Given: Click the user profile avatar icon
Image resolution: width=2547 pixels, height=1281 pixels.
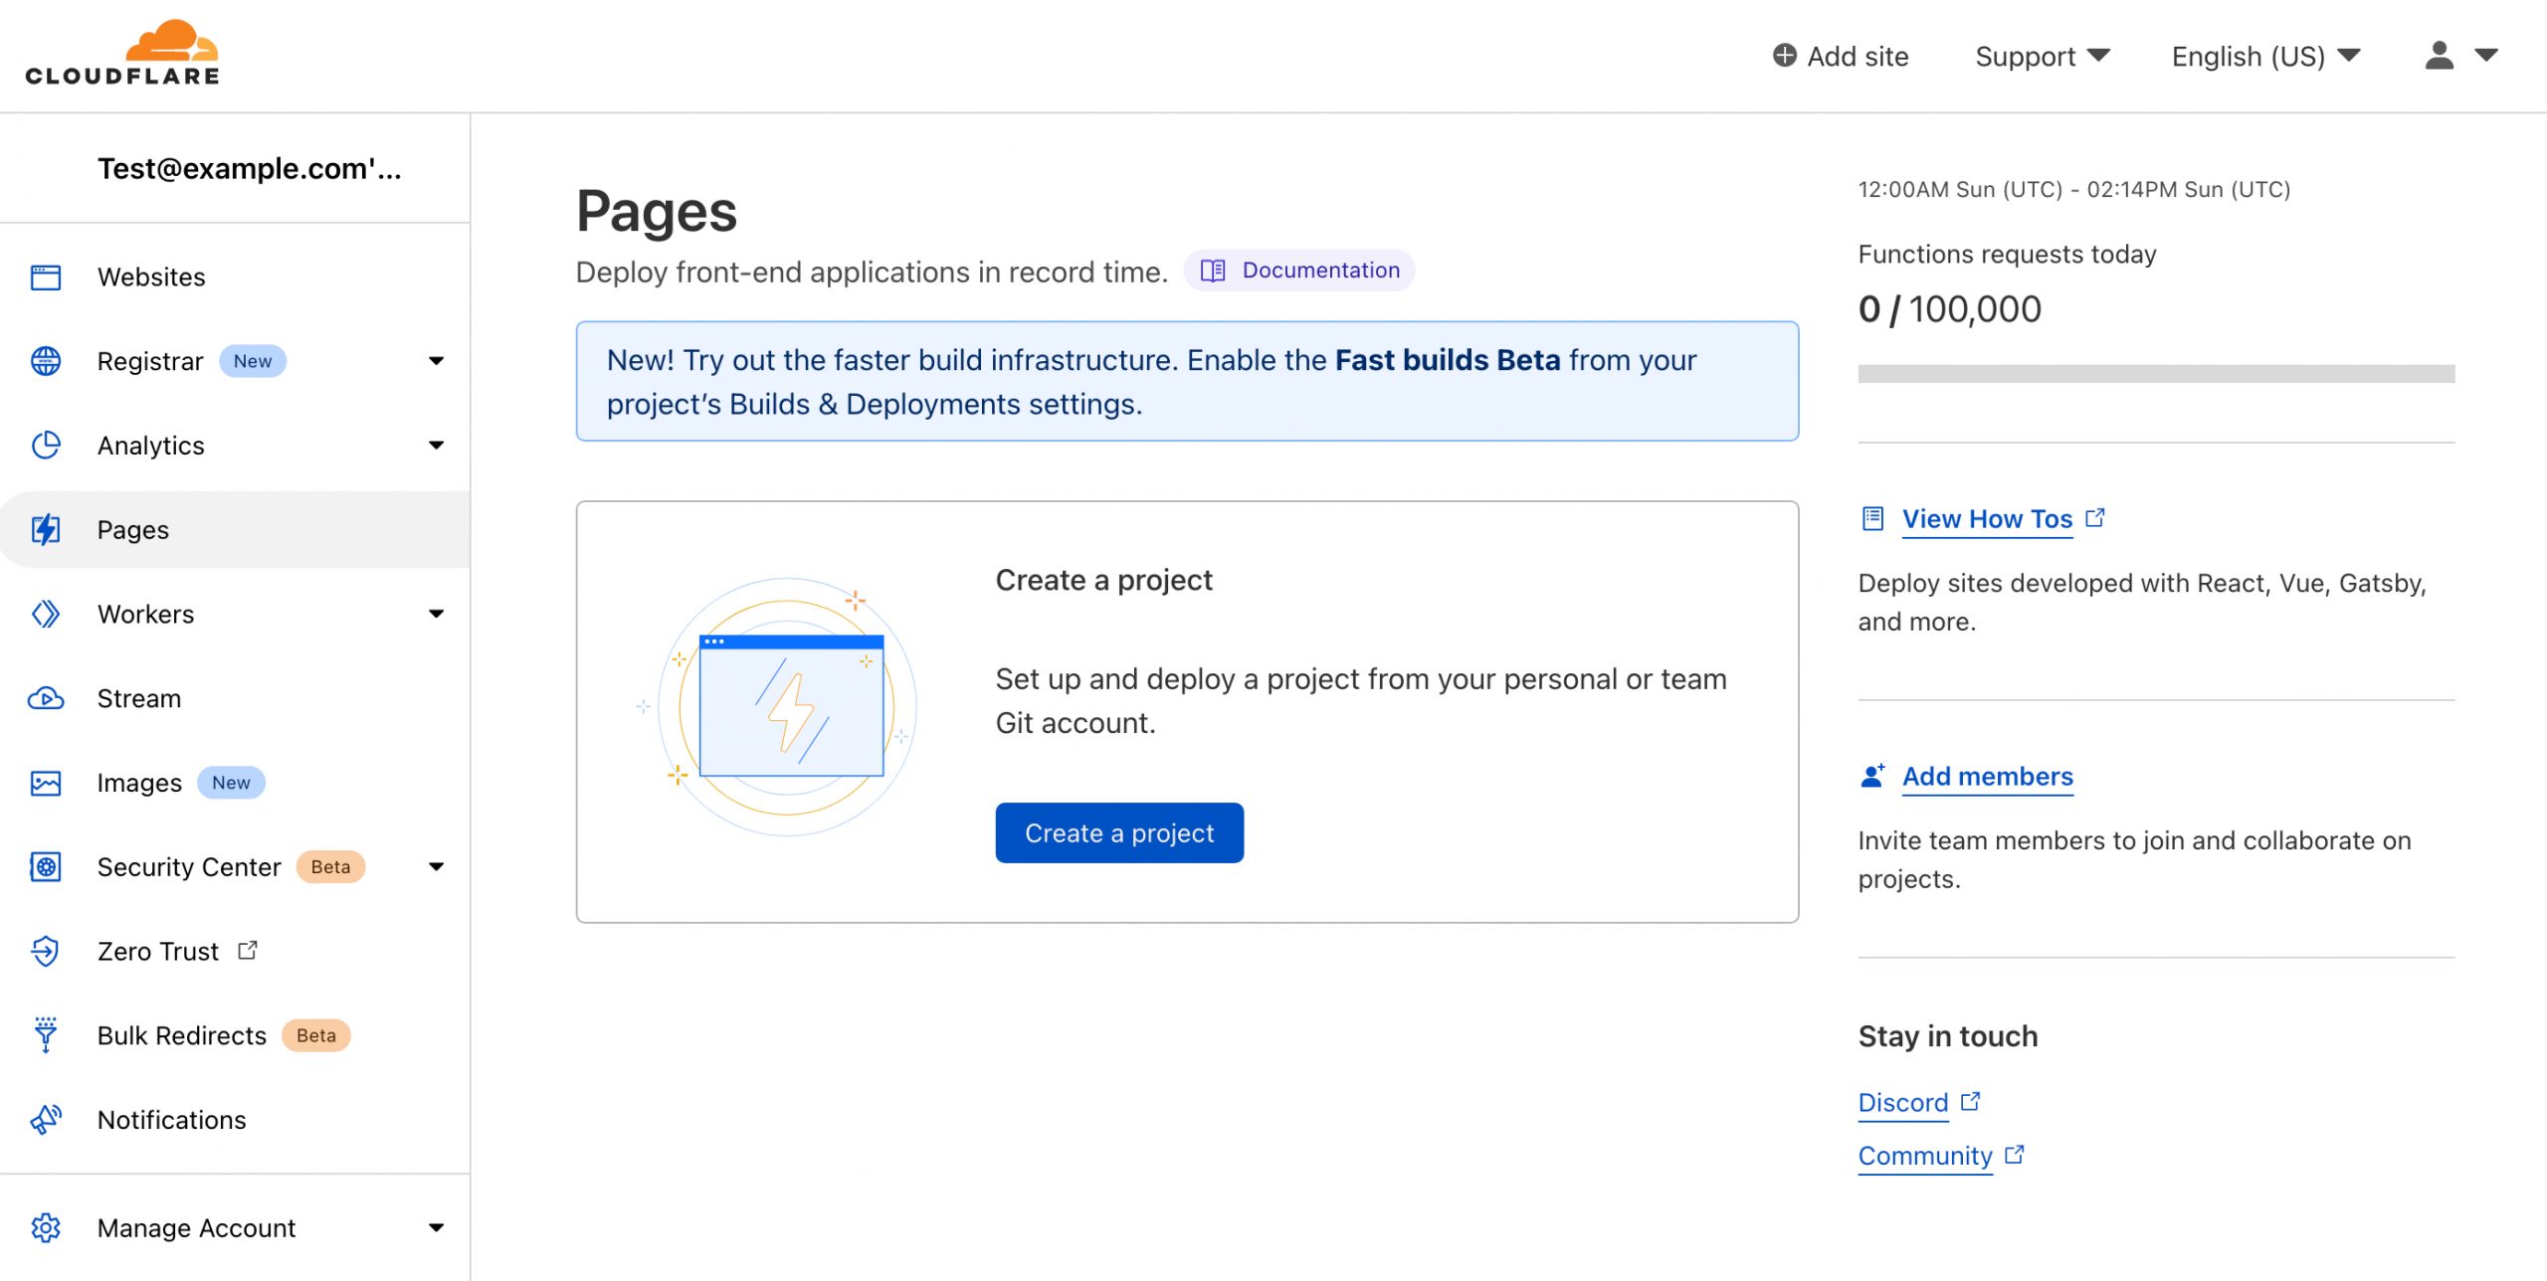Looking at the screenshot, I should [2440, 56].
